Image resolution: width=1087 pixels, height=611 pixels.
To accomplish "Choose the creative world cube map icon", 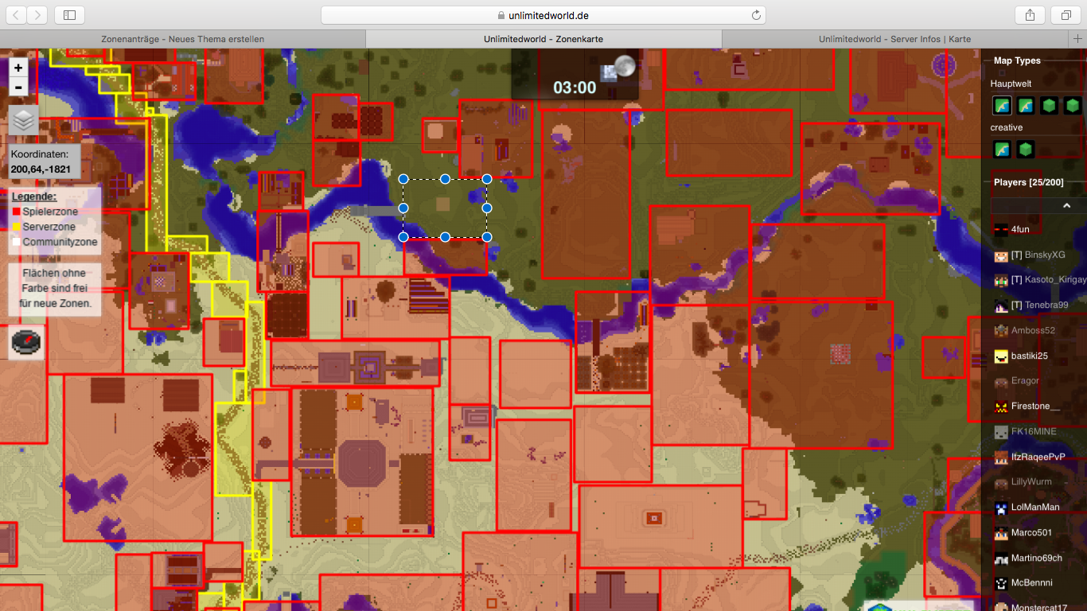I will 1026,149.
